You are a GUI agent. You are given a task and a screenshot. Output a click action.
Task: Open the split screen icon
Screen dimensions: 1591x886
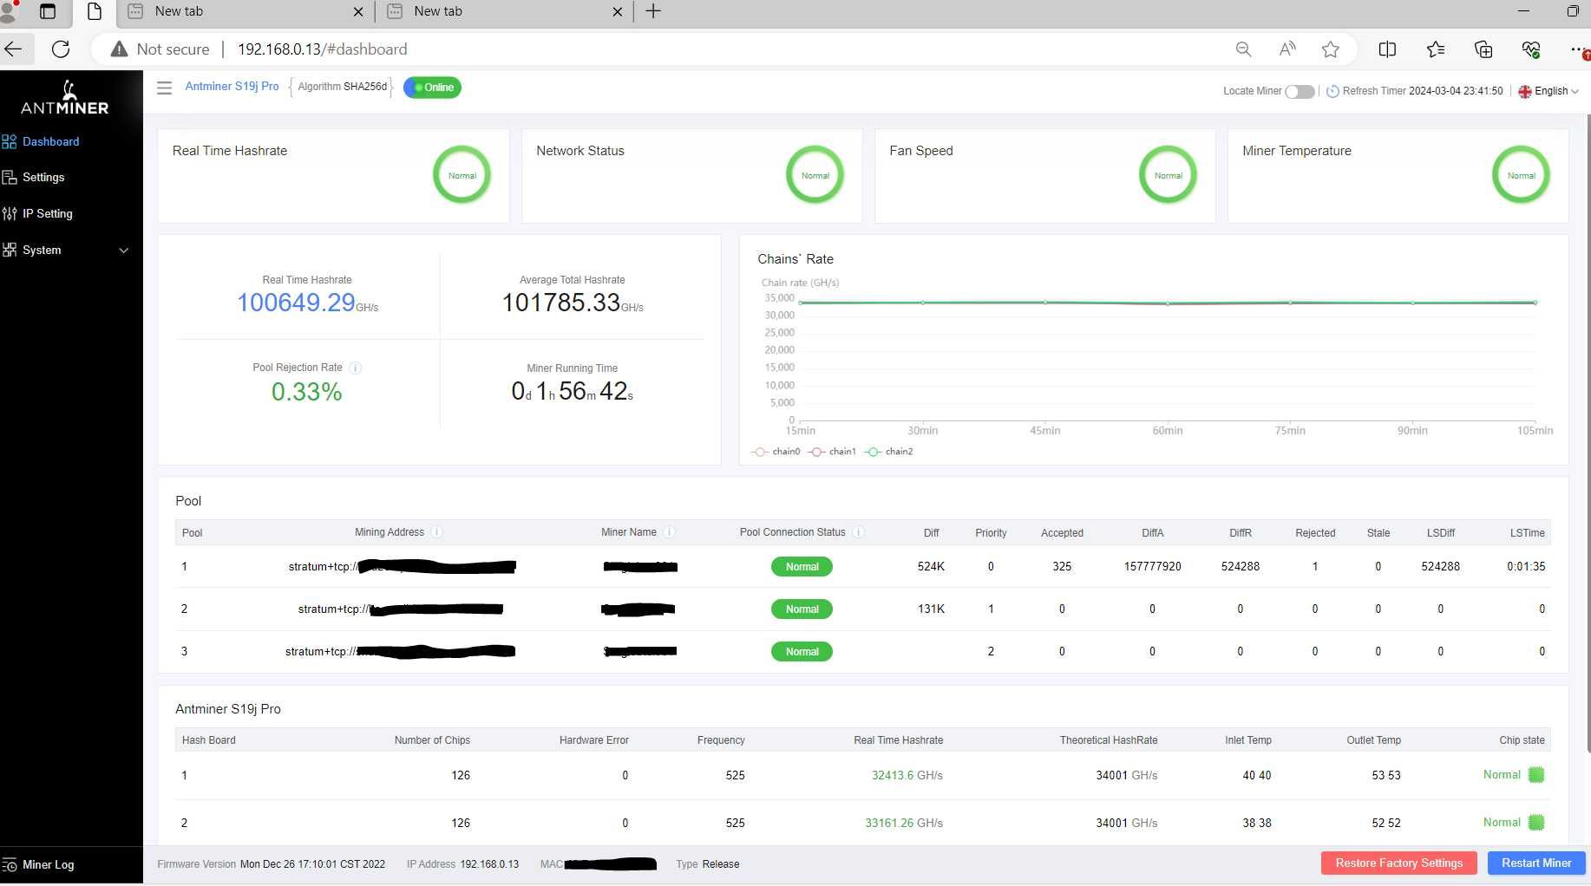(x=1387, y=49)
